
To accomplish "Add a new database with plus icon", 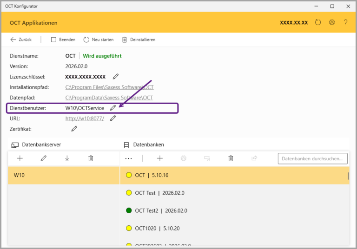I will 160,158.
